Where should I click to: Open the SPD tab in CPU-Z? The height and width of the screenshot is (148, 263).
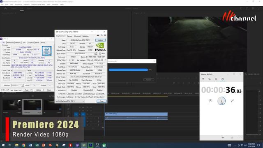pos(24,43)
